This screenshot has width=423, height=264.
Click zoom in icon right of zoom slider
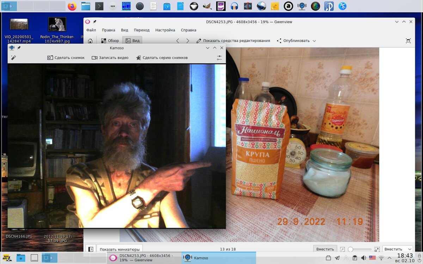(x=377, y=249)
